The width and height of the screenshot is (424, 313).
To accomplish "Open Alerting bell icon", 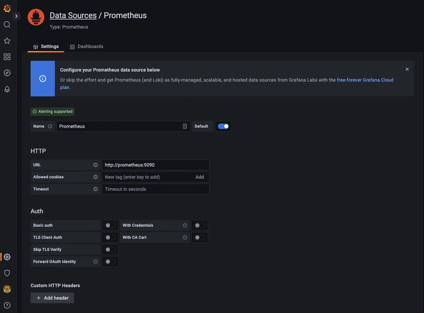I will [7, 89].
